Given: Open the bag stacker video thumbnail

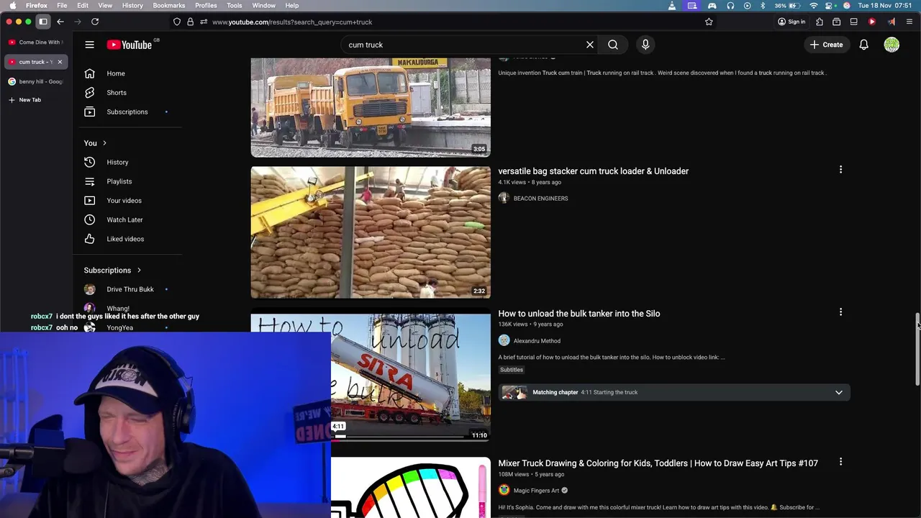Looking at the screenshot, I should [371, 232].
